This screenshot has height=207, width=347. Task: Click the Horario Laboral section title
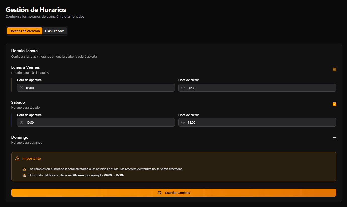point(25,51)
